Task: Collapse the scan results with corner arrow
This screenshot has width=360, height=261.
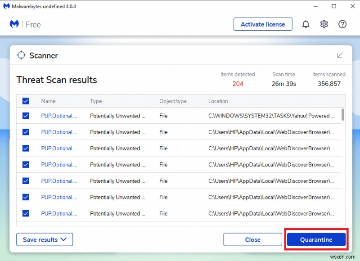Action: pyautogui.click(x=340, y=54)
